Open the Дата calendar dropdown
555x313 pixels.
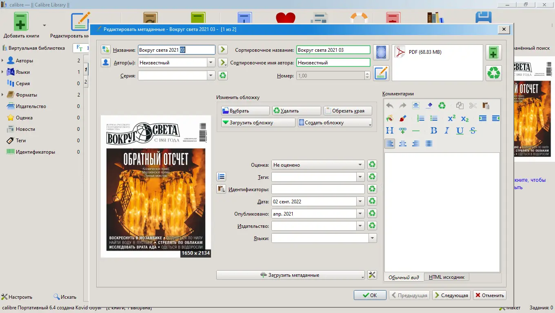[x=360, y=201]
